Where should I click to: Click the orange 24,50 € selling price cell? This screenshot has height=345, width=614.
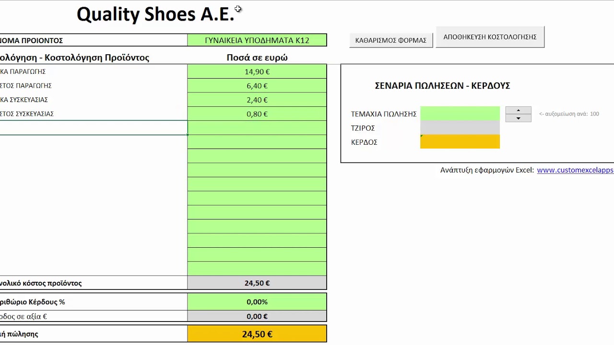(257, 334)
